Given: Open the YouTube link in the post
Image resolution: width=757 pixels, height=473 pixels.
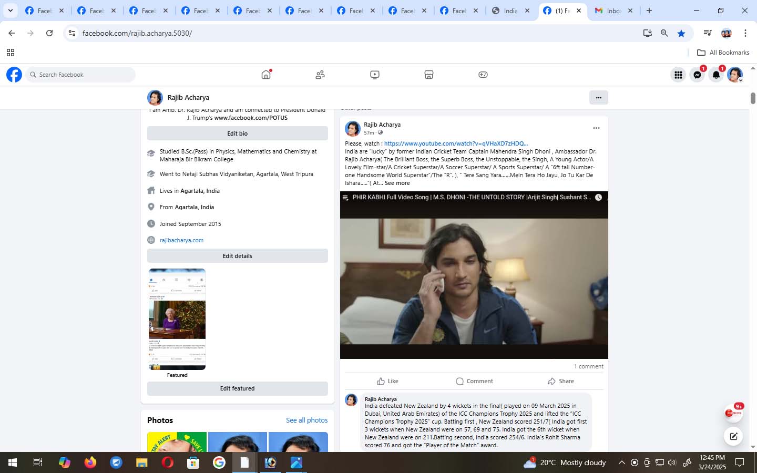Looking at the screenshot, I should 456,143.
